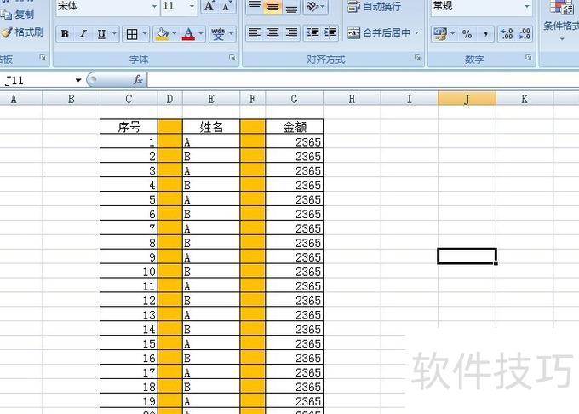Select column C header
The width and height of the screenshot is (579, 414).
[129, 99]
